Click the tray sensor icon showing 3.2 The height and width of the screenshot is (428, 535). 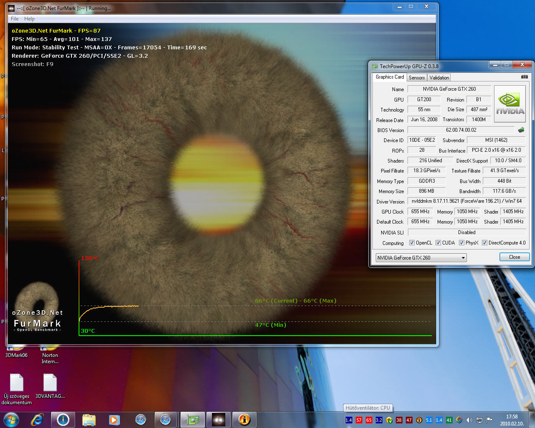coord(379,420)
